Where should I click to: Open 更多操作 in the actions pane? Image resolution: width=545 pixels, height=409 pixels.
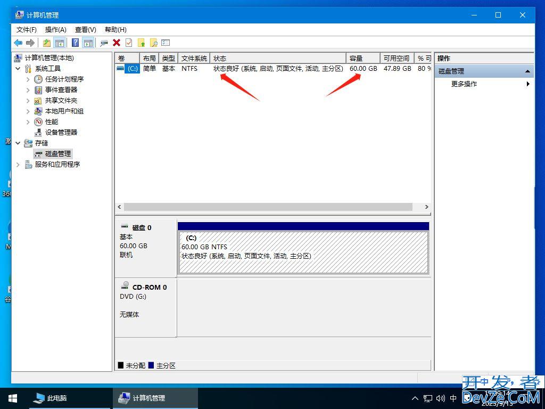(464, 84)
